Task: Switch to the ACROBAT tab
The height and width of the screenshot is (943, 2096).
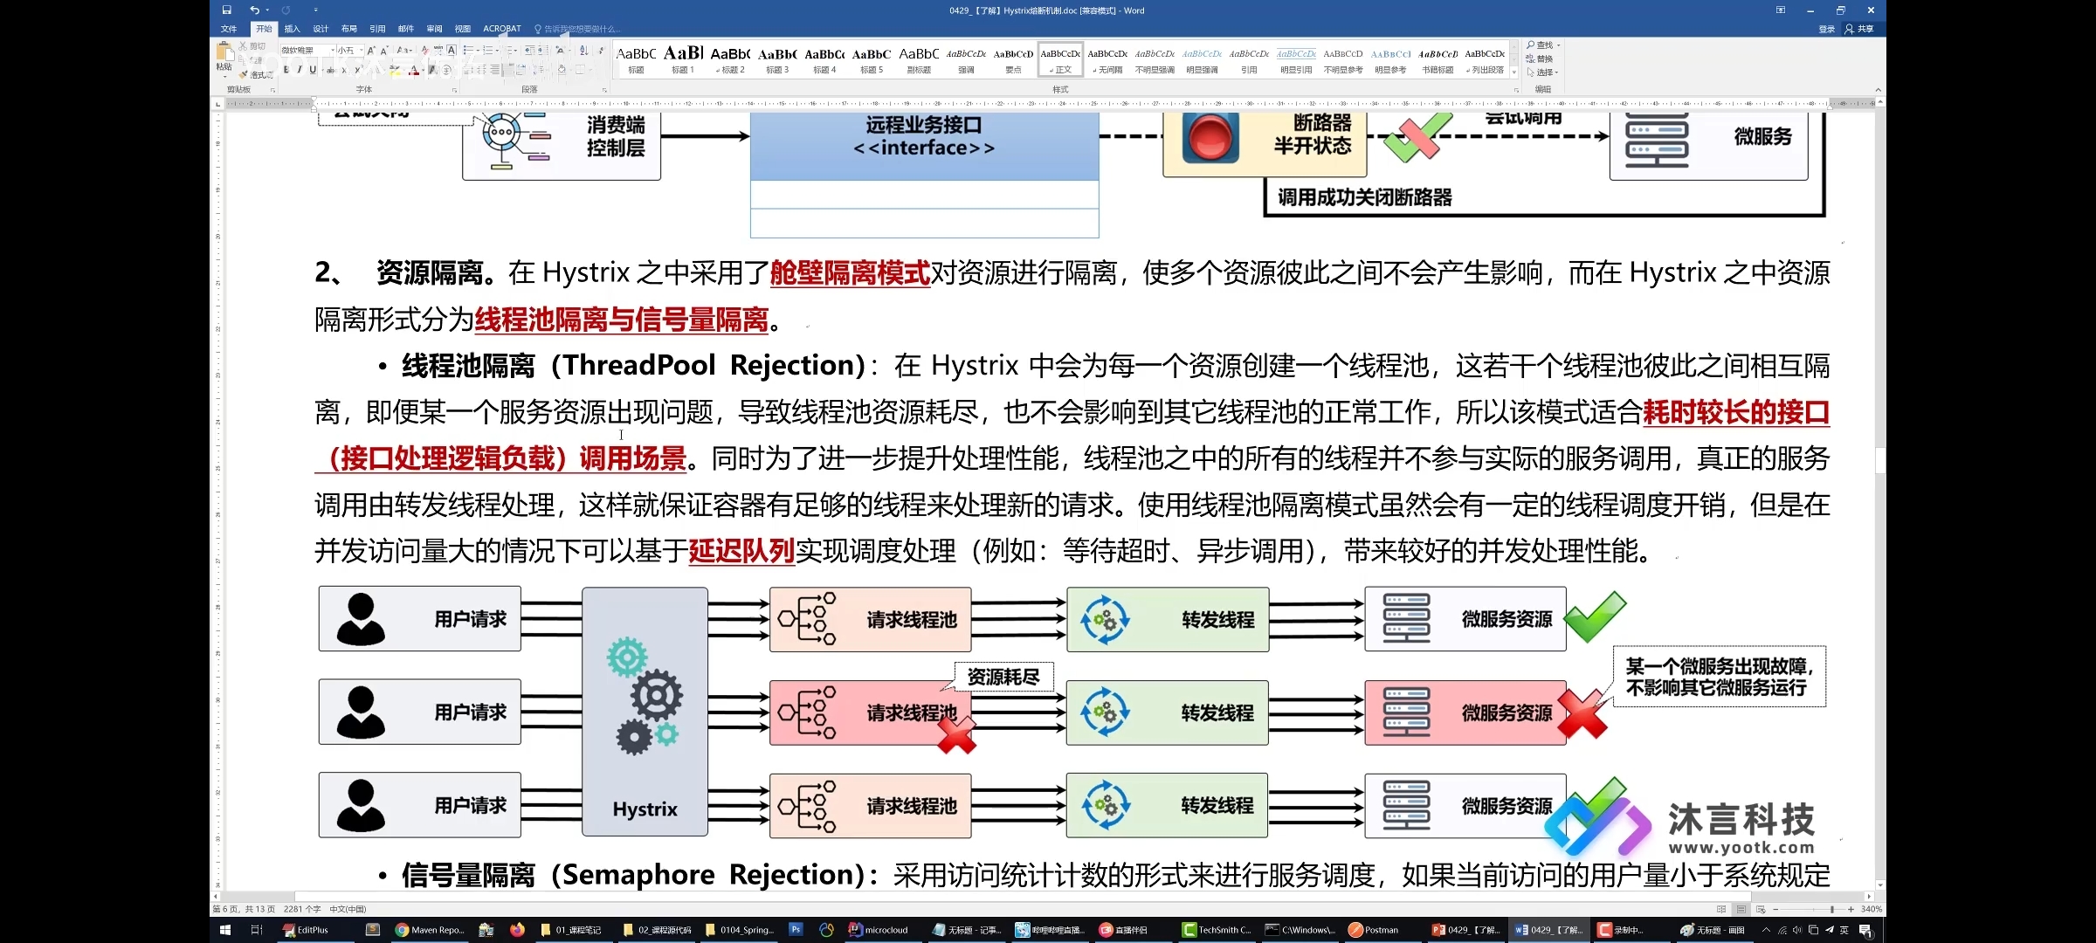Action: [501, 29]
